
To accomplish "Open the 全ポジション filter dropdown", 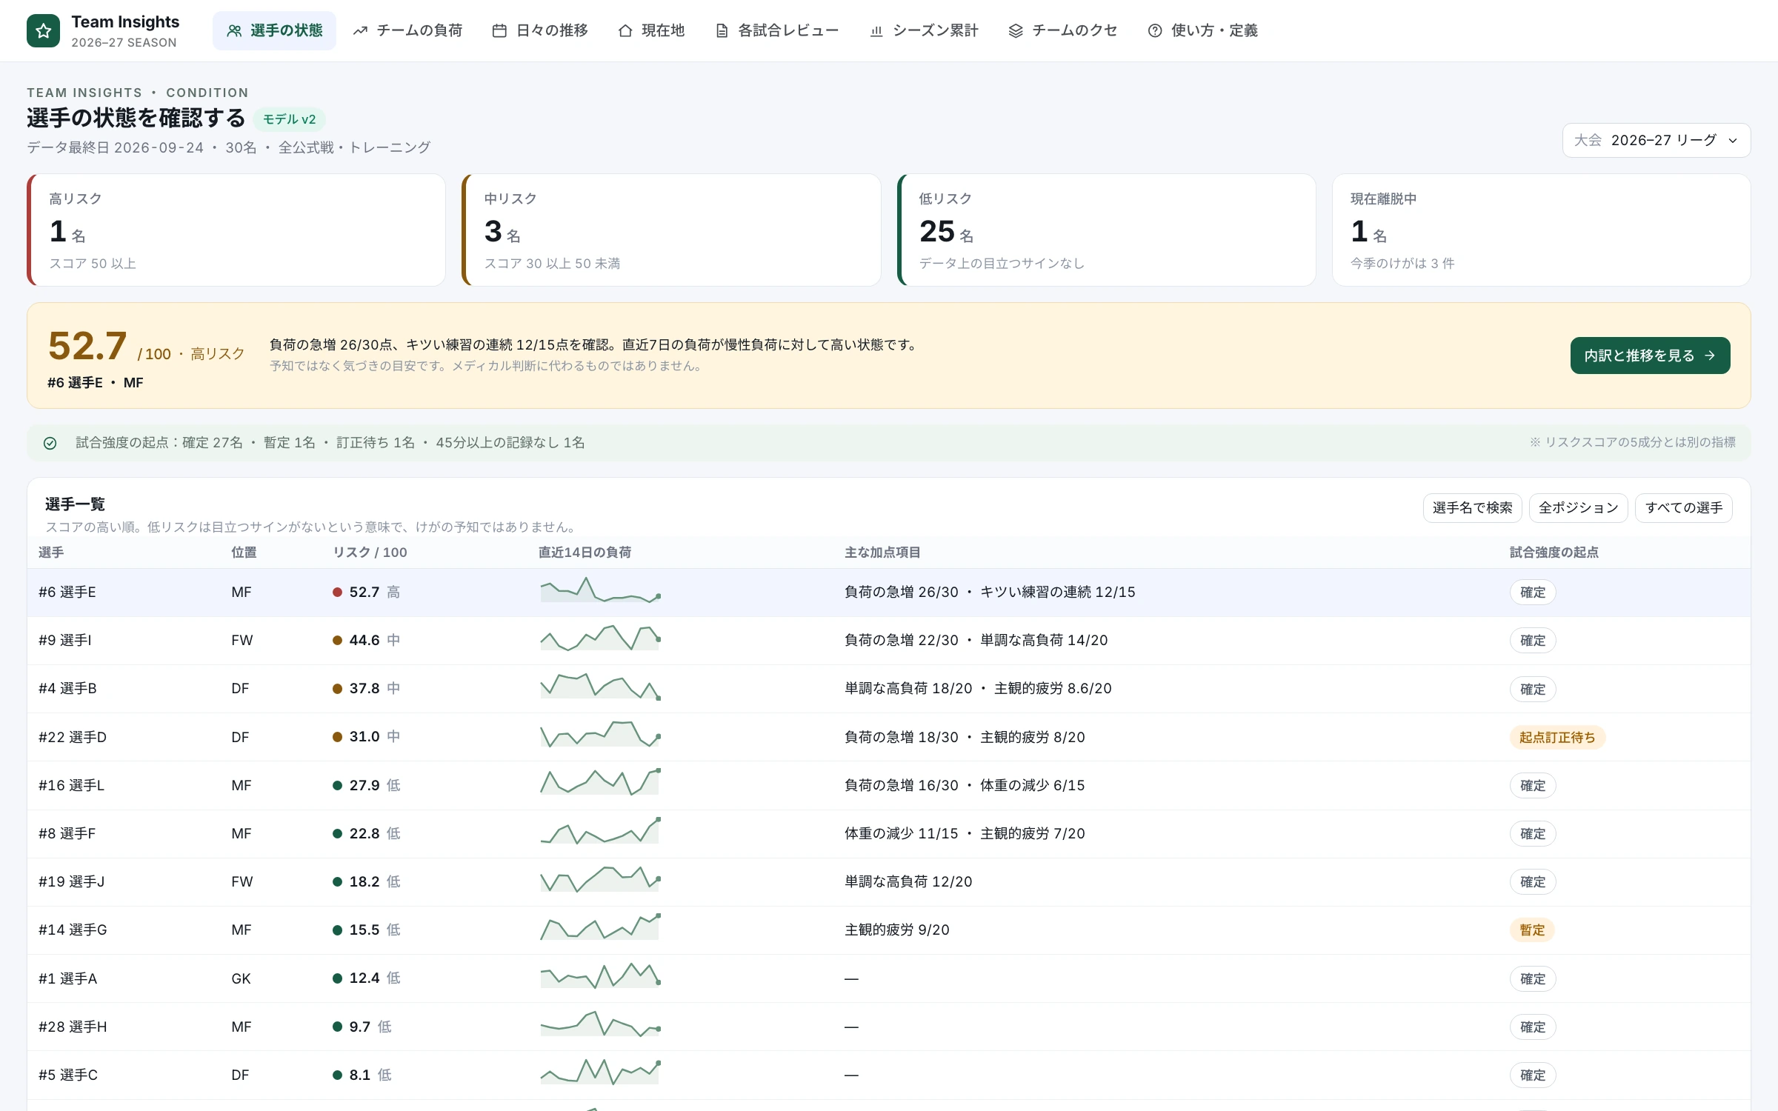I will coord(1579,507).
